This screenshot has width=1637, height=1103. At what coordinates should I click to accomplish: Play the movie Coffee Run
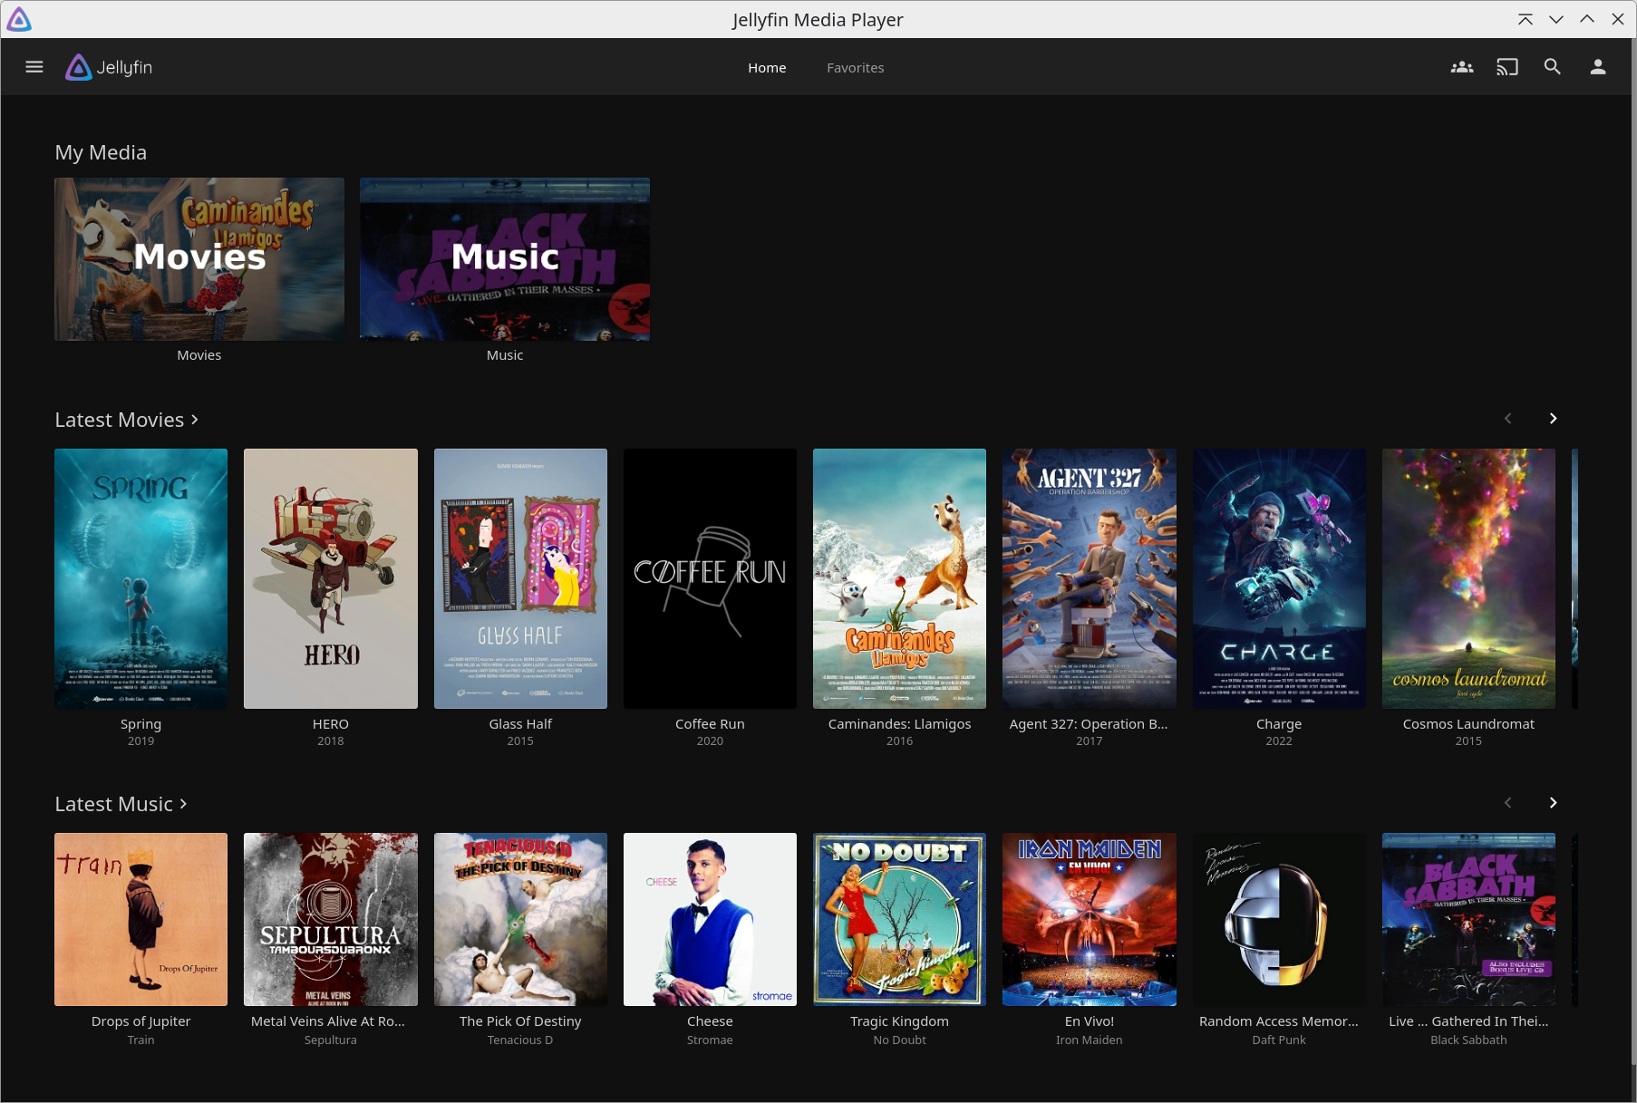click(x=710, y=578)
